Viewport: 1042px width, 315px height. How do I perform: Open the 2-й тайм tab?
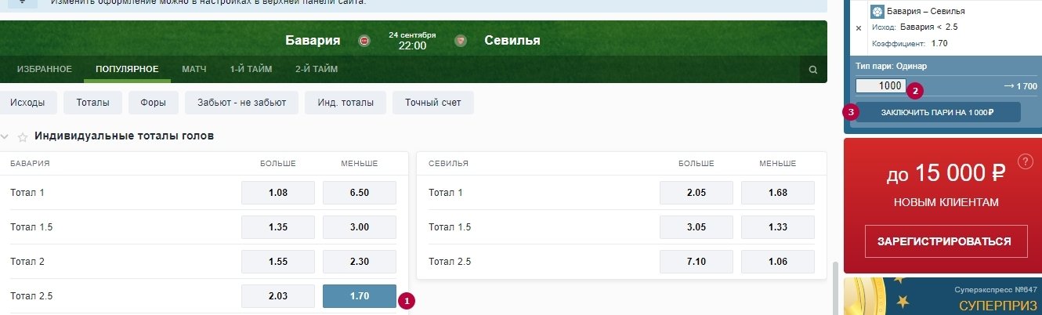click(x=317, y=69)
